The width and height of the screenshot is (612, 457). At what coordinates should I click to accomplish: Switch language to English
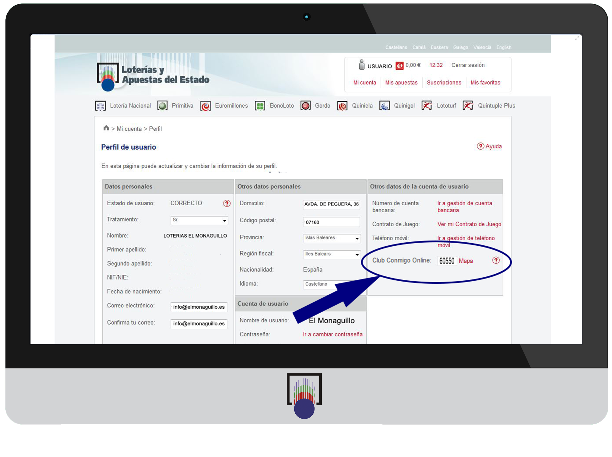coord(503,47)
